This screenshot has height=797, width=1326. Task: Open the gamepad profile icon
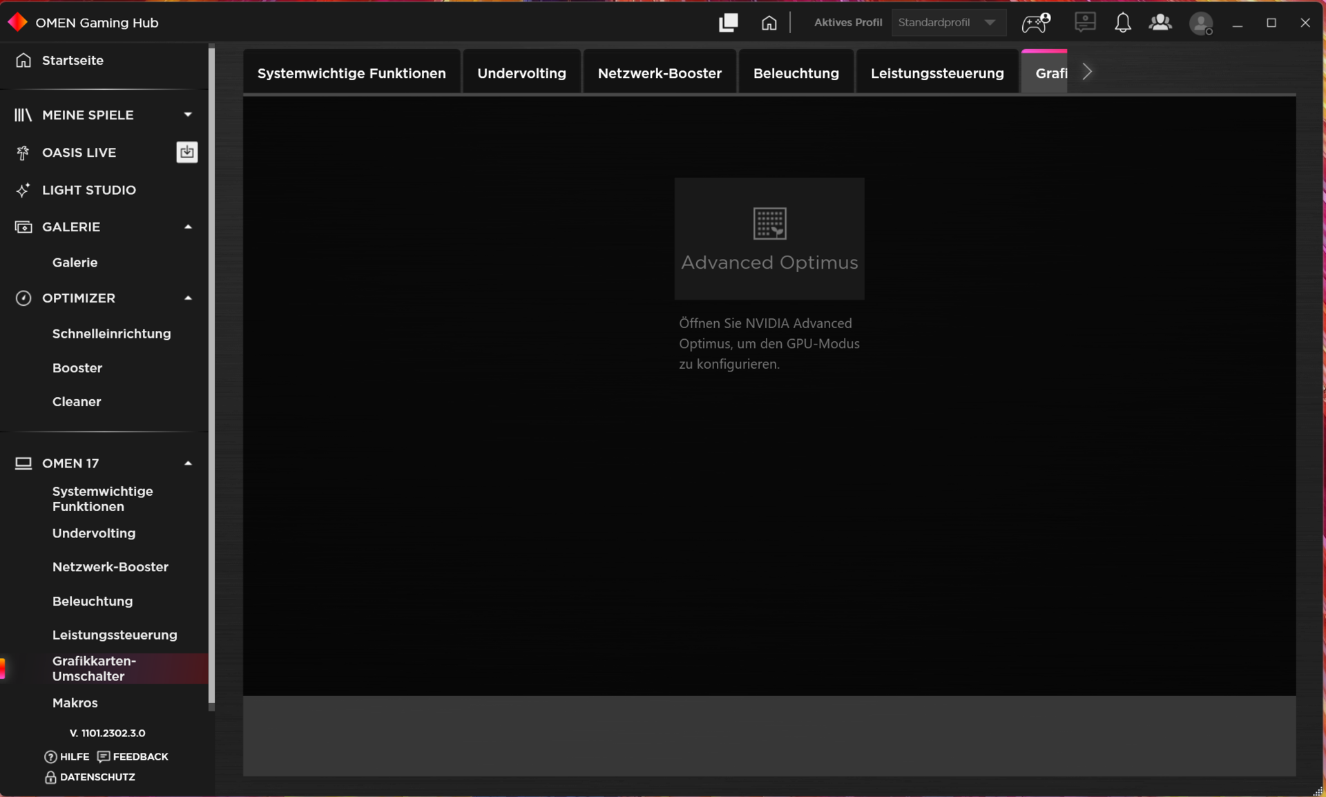[x=1035, y=23]
